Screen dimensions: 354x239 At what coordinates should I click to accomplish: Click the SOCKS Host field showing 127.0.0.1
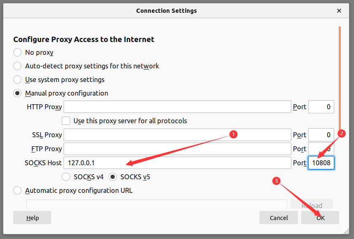point(177,163)
